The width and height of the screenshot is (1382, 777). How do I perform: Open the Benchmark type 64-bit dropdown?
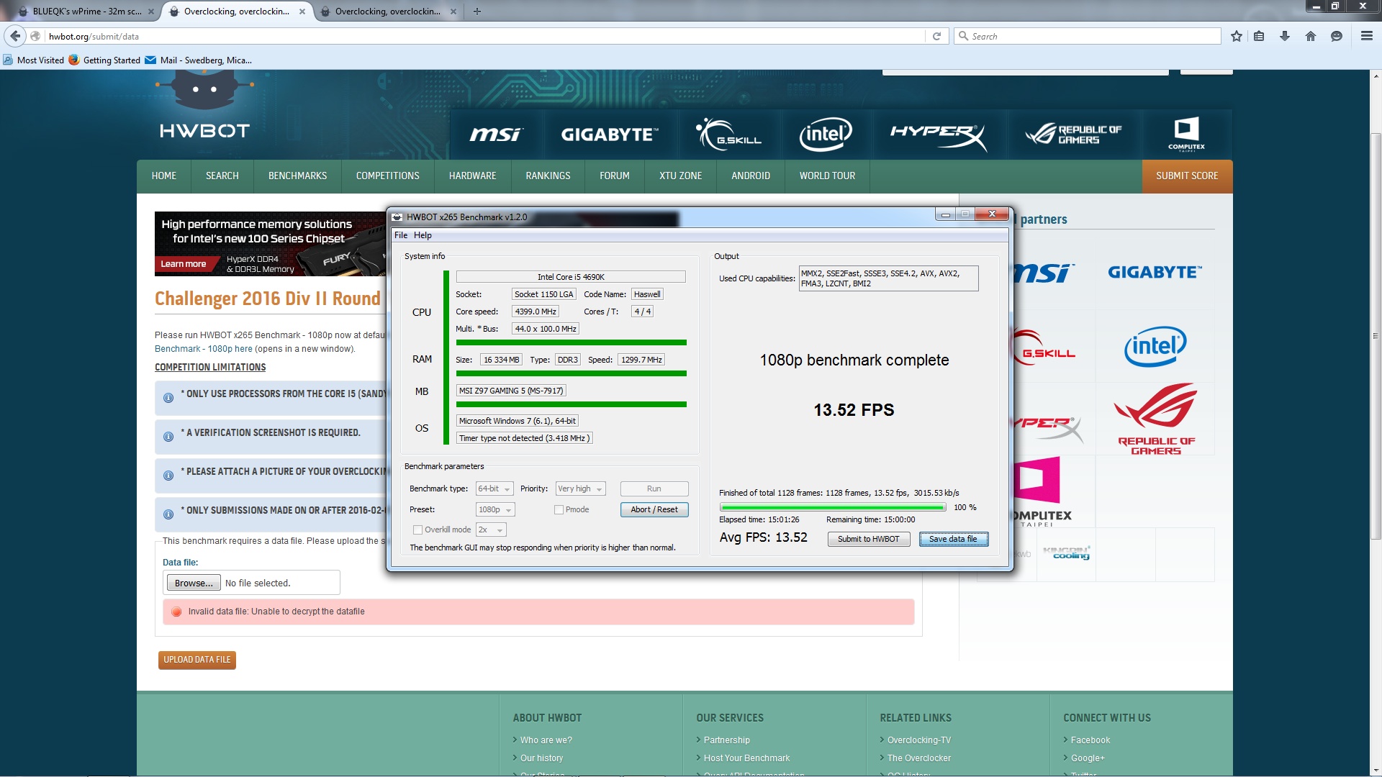click(494, 489)
